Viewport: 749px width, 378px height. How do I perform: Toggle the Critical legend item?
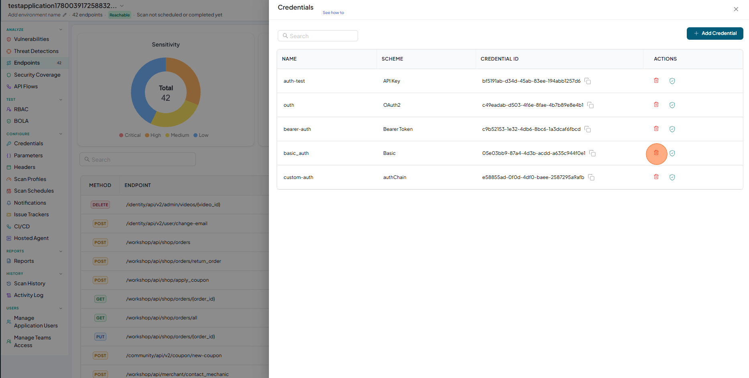click(x=130, y=135)
